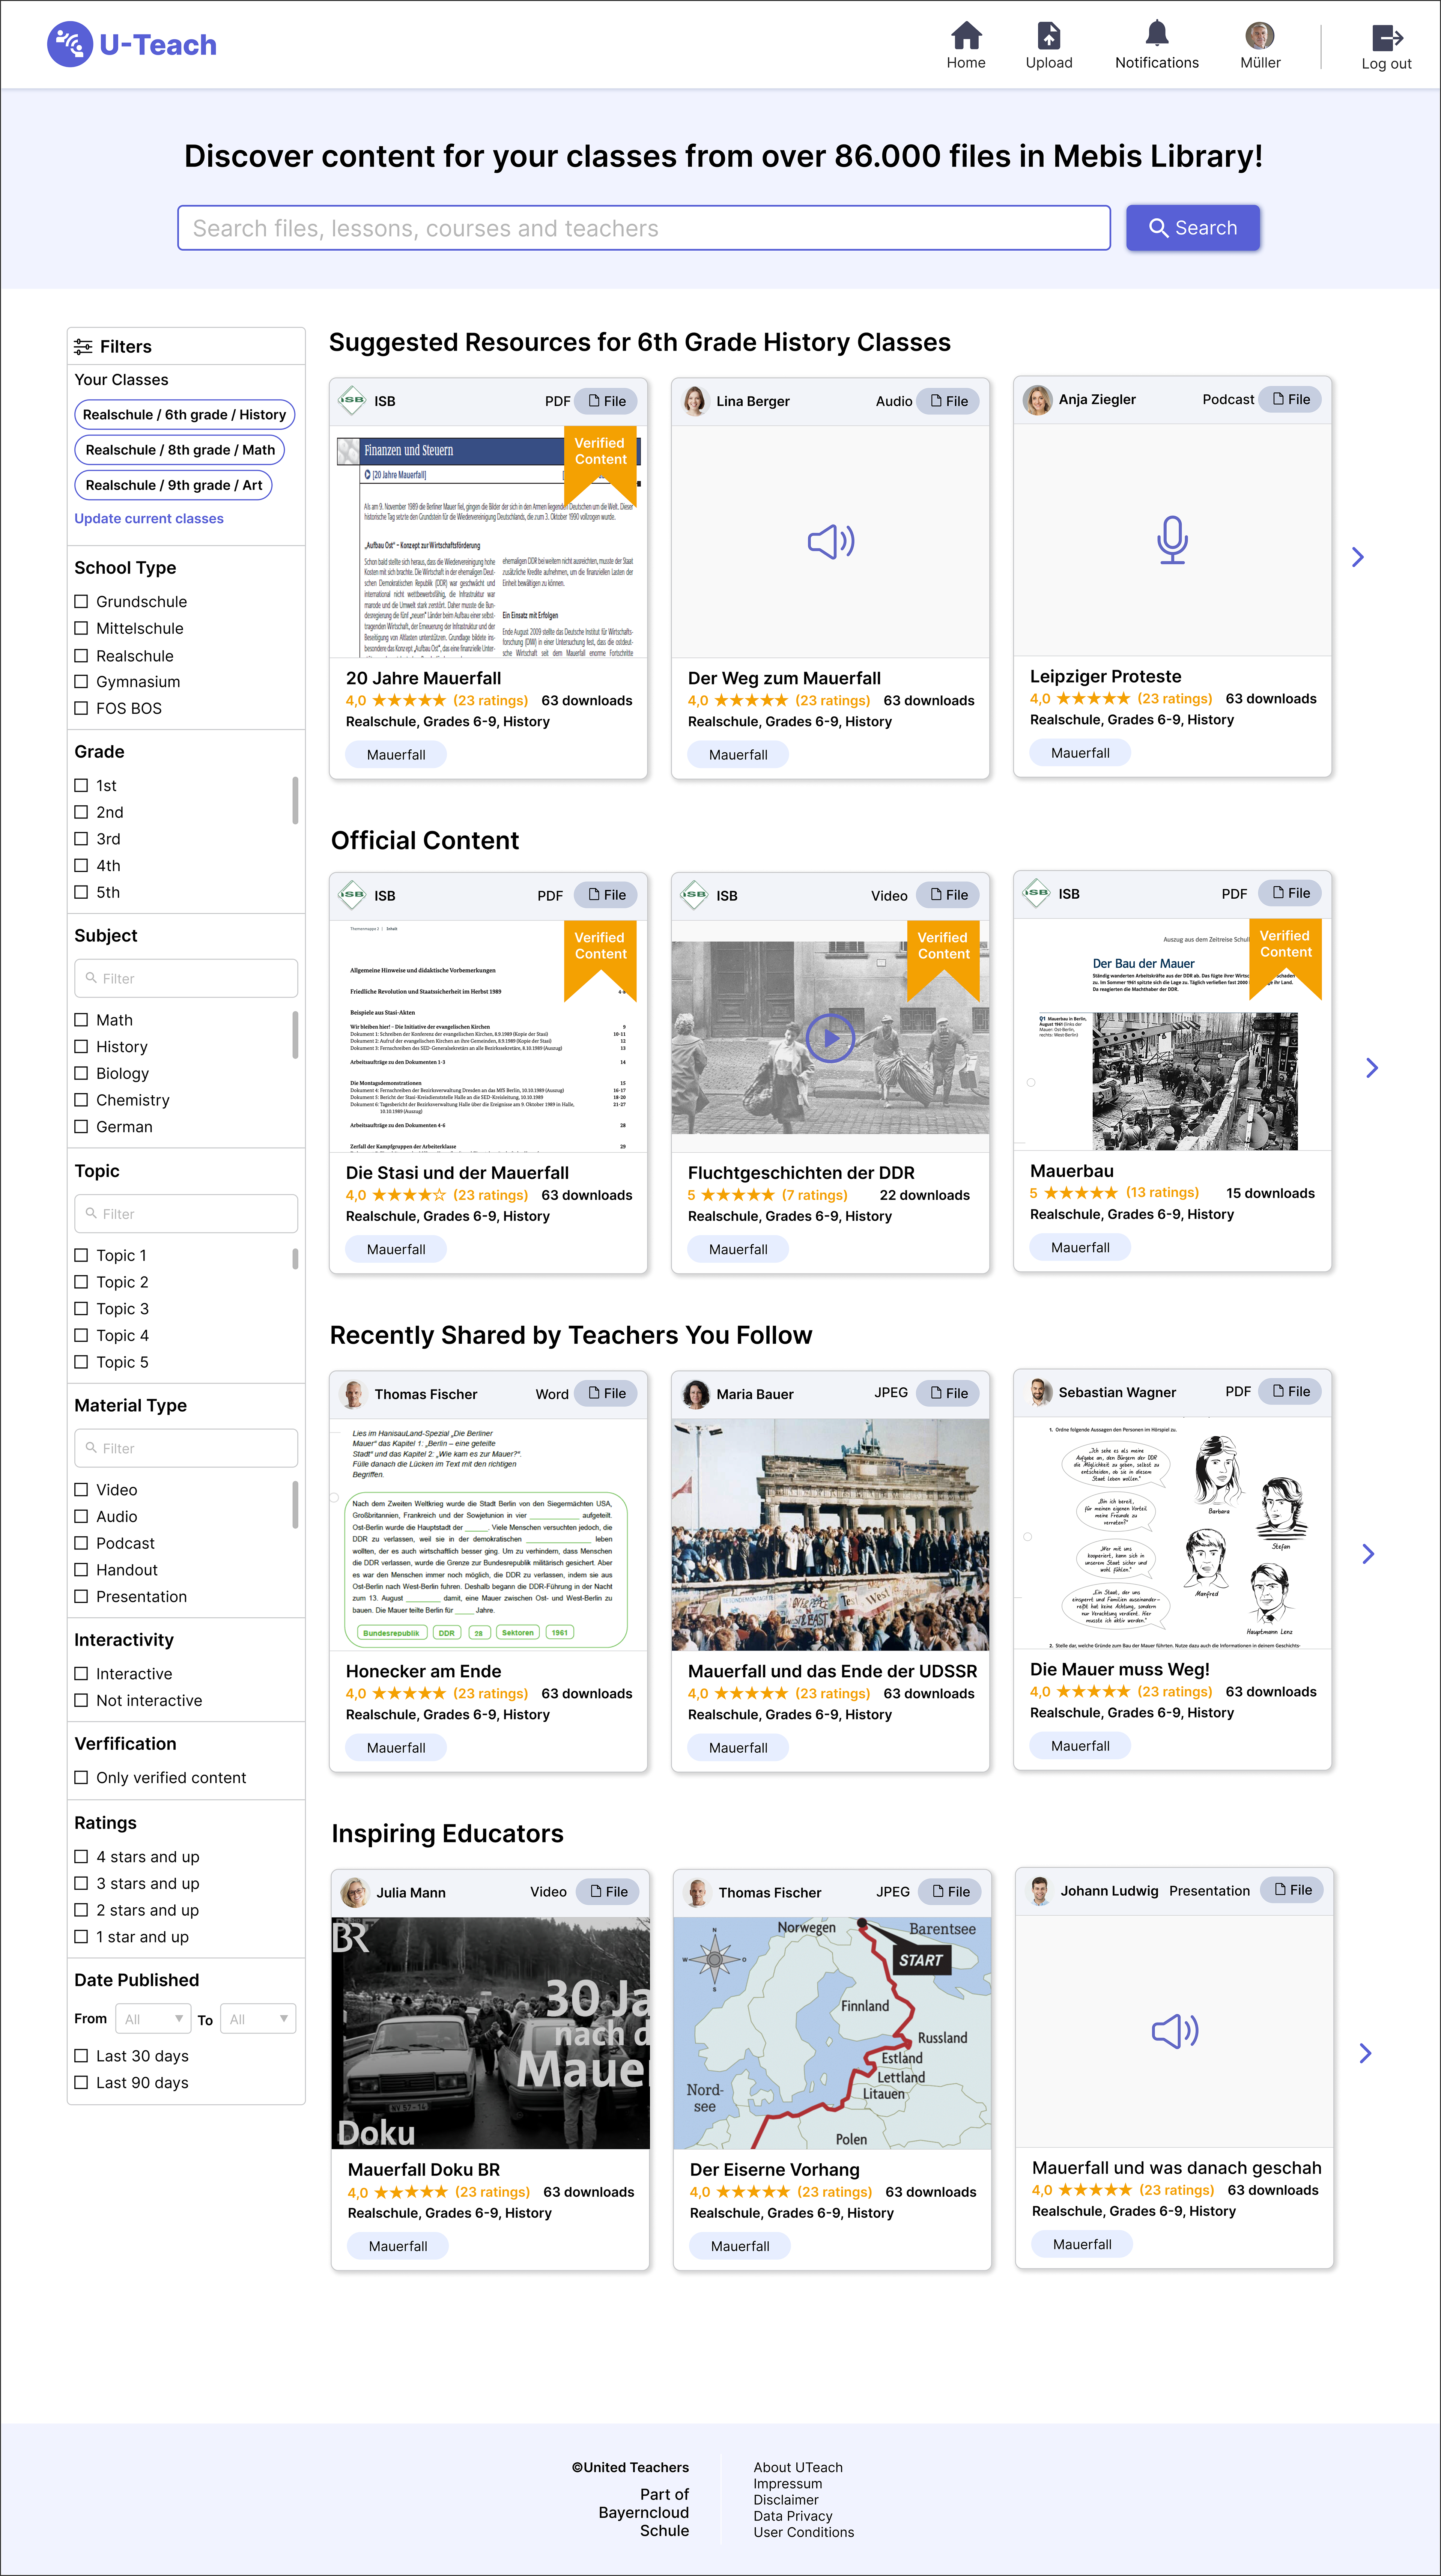This screenshot has width=1441, height=2576.
Task: Click ISB logo on Die Stasi und der Mauerfall
Action: [x=352, y=895]
